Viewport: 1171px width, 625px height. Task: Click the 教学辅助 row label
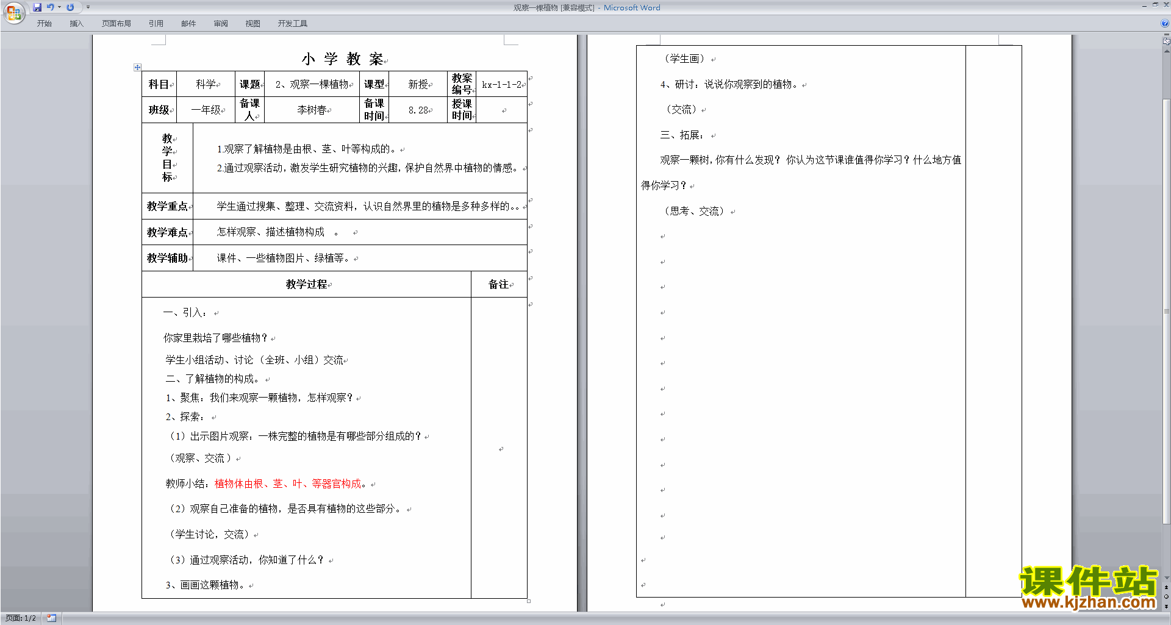pyautogui.click(x=167, y=258)
